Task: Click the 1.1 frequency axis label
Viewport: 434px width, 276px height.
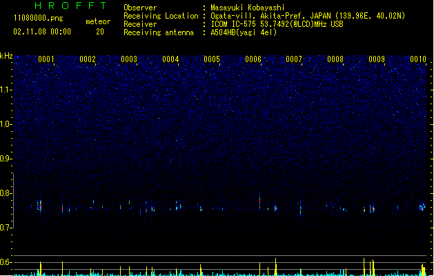Action: tap(6, 90)
